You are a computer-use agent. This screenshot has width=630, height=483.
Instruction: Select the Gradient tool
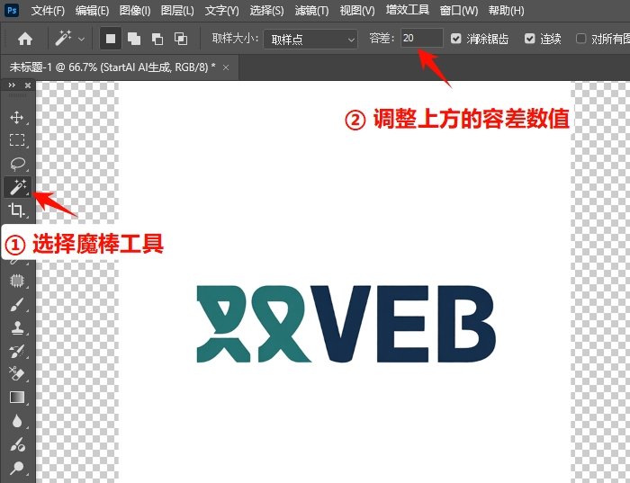(x=17, y=397)
